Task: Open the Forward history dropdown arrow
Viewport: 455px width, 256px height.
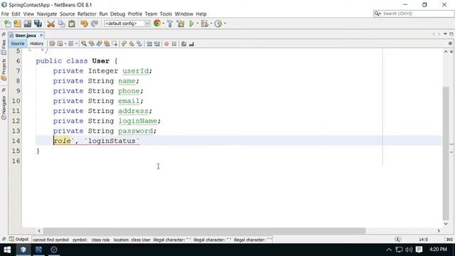Action: point(76,44)
